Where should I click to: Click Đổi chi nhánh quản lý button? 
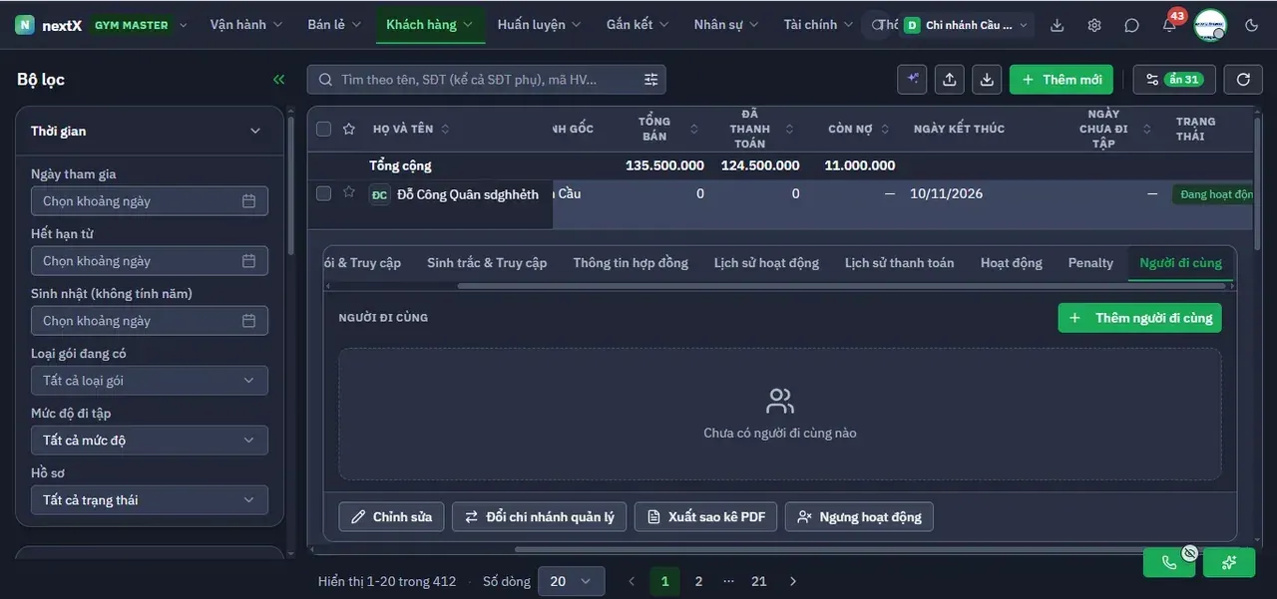coord(540,517)
